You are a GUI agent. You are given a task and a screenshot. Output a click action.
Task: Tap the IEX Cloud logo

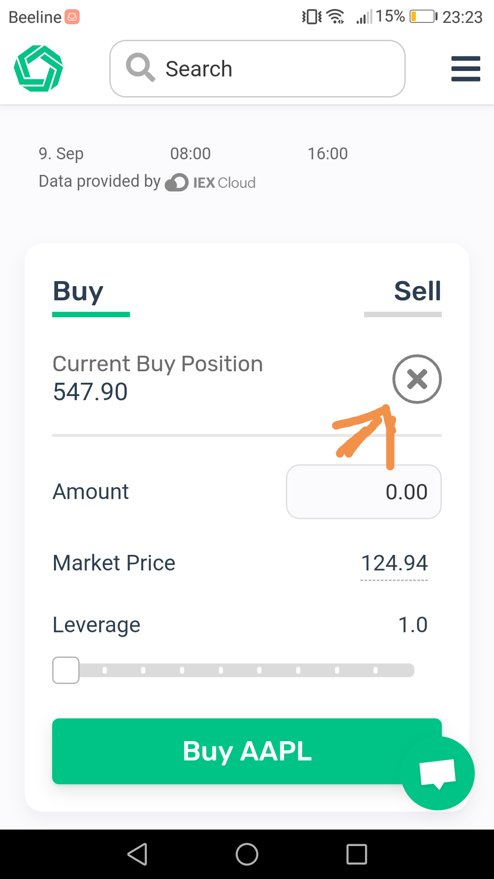[210, 182]
